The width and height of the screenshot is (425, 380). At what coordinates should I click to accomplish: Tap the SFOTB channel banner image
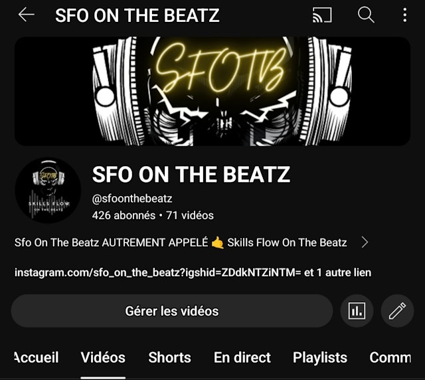click(x=212, y=91)
